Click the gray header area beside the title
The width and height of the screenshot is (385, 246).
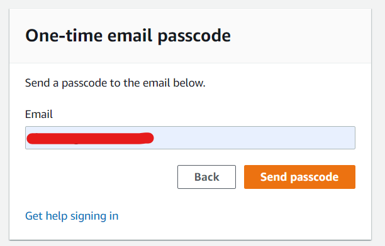(x=299, y=36)
